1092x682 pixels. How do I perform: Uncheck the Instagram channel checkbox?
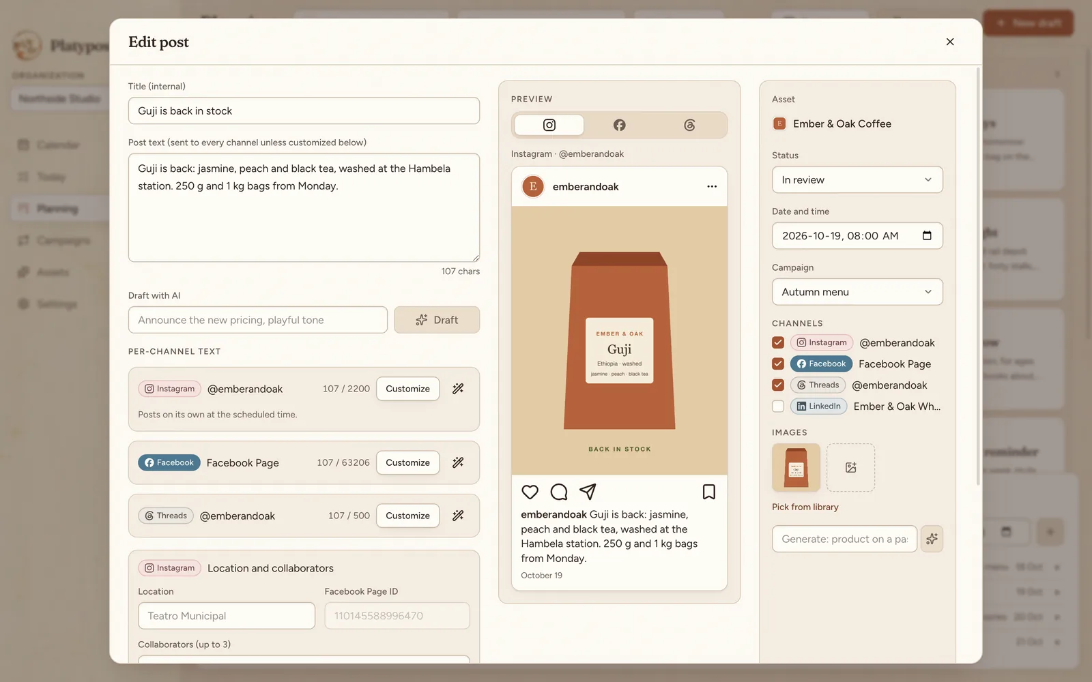(x=778, y=342)
